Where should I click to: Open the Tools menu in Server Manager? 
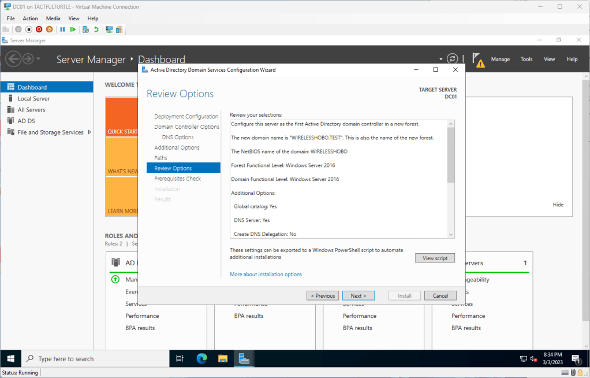pyautogui.click(x=526, y=59)
